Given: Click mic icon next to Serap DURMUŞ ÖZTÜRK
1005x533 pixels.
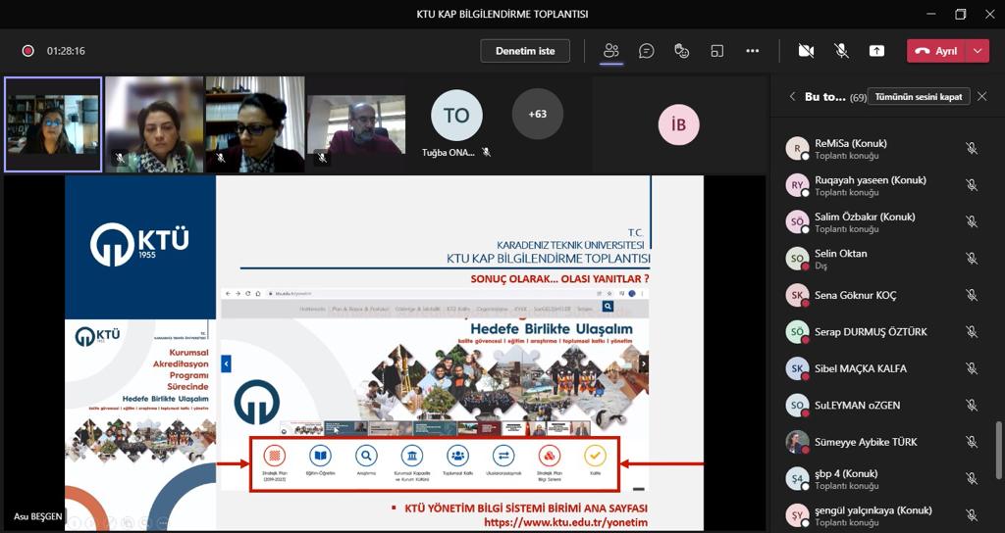Looking at the screenshot, I should [972, 331].
